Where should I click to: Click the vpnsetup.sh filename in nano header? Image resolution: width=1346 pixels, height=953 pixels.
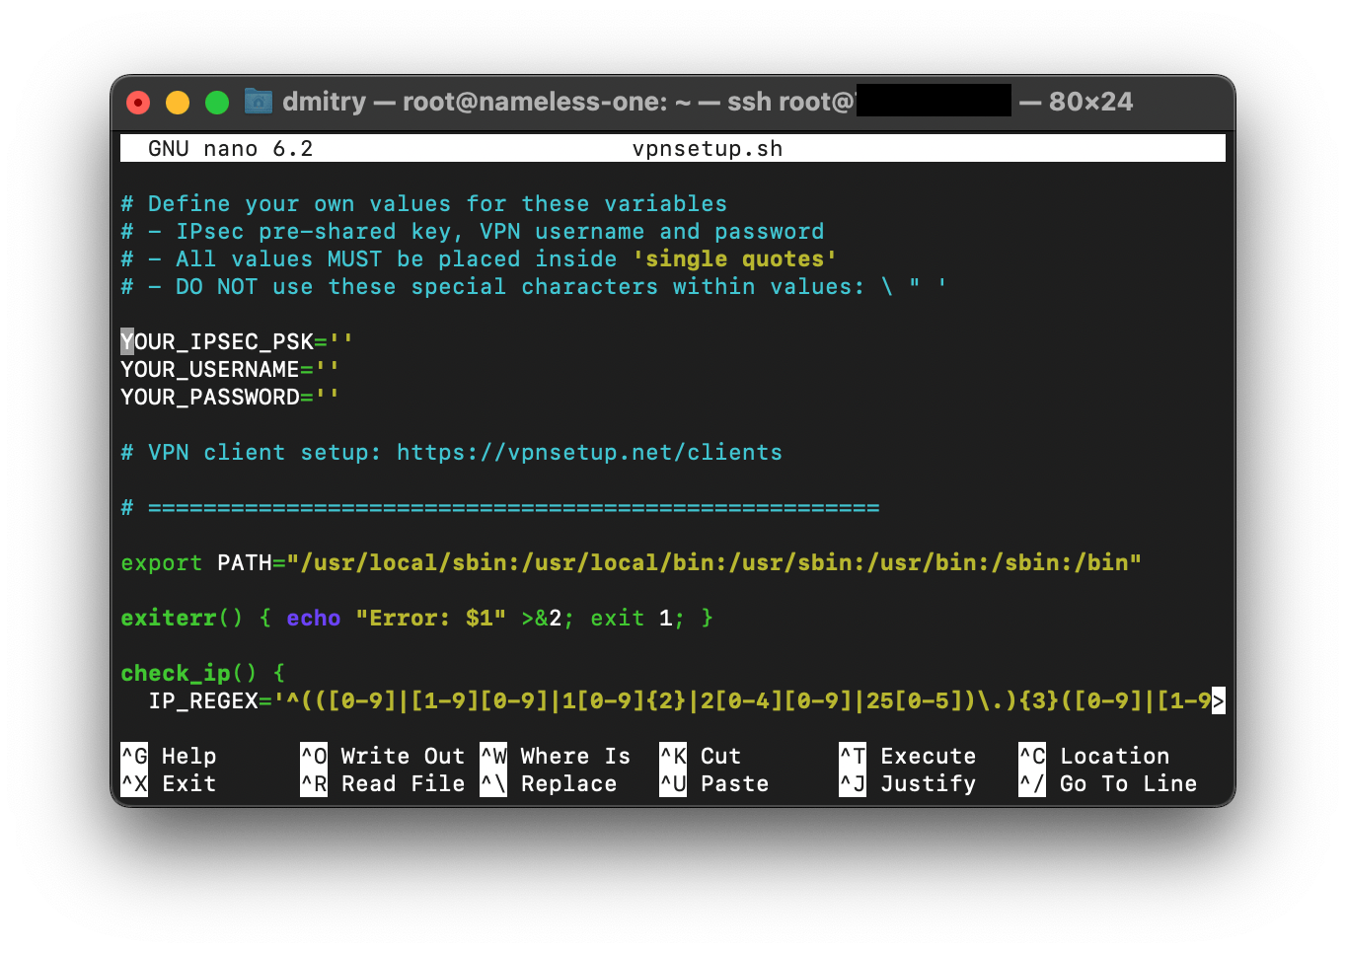pyautogui.click(x=707, y=149)
